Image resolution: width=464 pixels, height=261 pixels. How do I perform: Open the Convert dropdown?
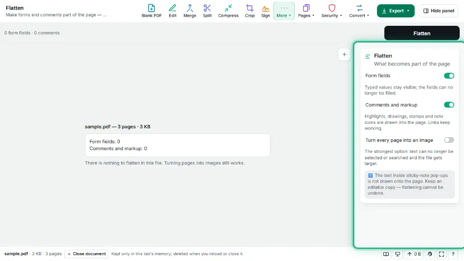(x=359, y=11)
